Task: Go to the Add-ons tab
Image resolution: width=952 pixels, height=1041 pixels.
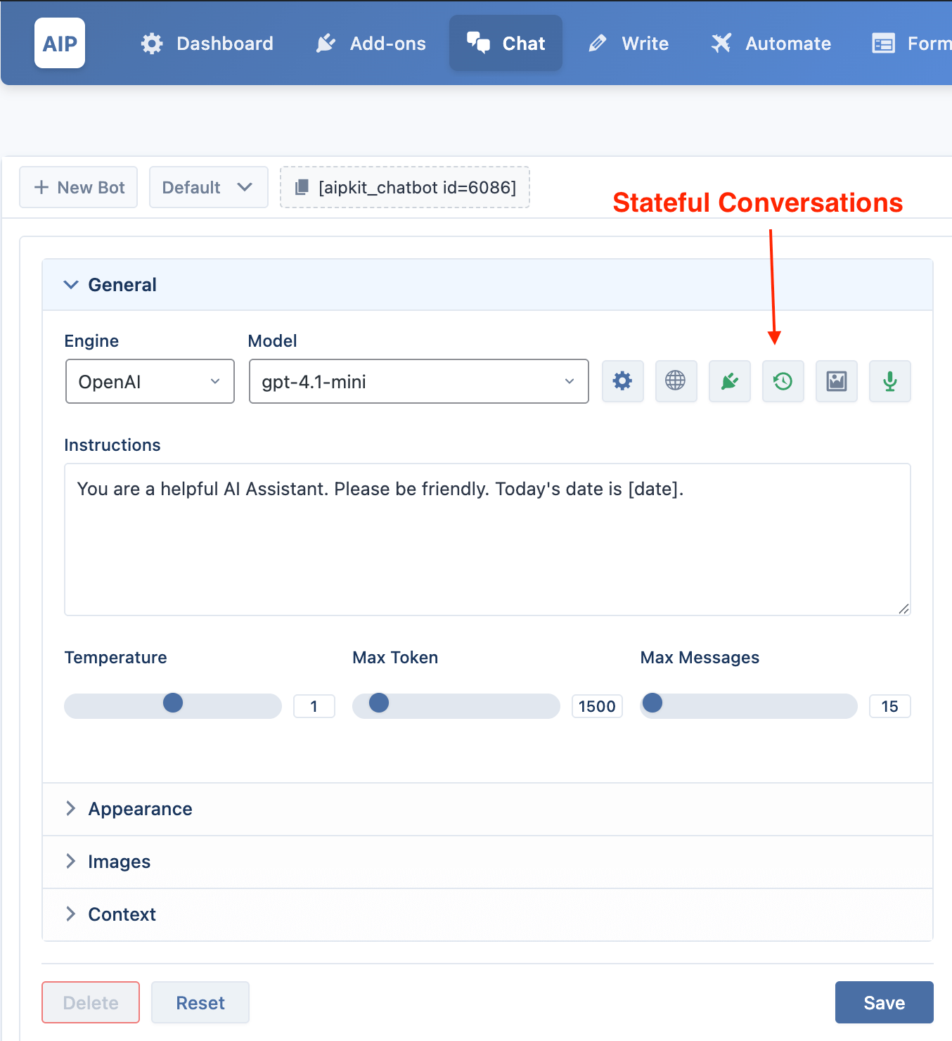Action: [371, 43]
